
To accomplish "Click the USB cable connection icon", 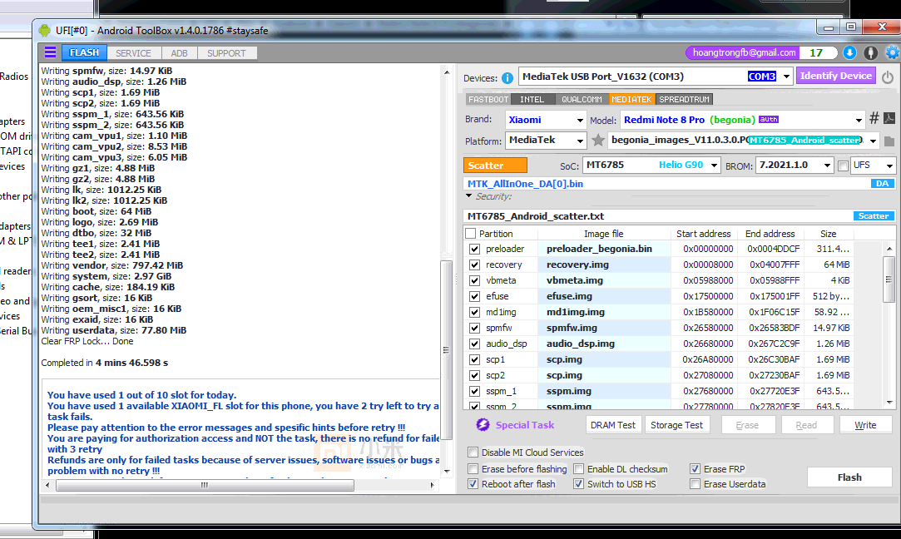I will click(871, 53).
